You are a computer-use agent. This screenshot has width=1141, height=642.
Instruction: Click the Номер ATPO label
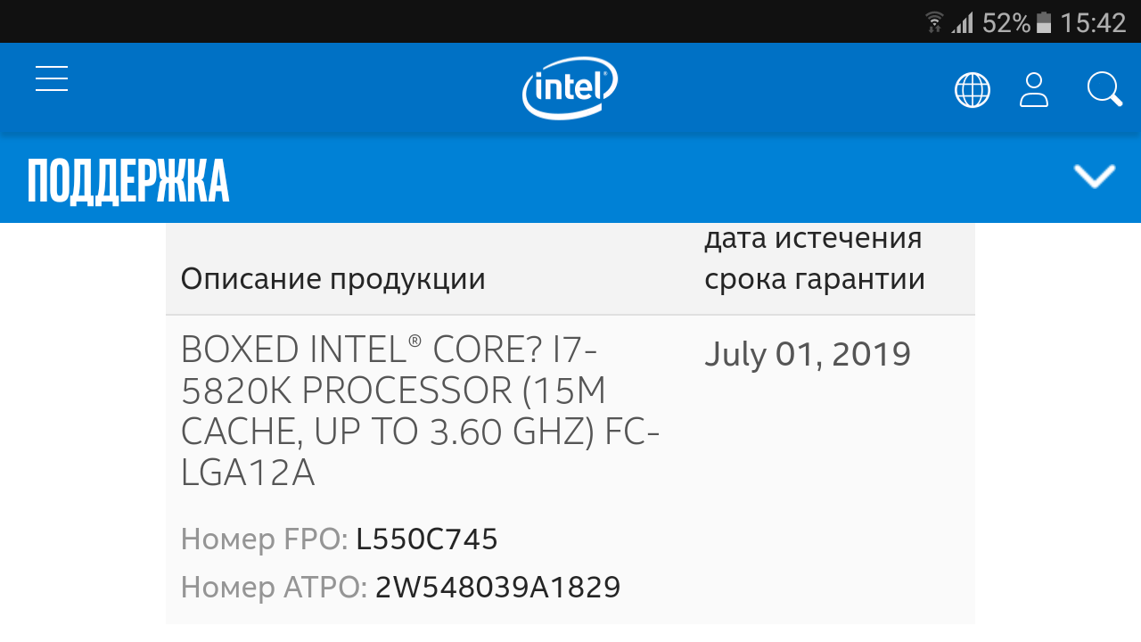pyautogui.click(x=274, y=587)
